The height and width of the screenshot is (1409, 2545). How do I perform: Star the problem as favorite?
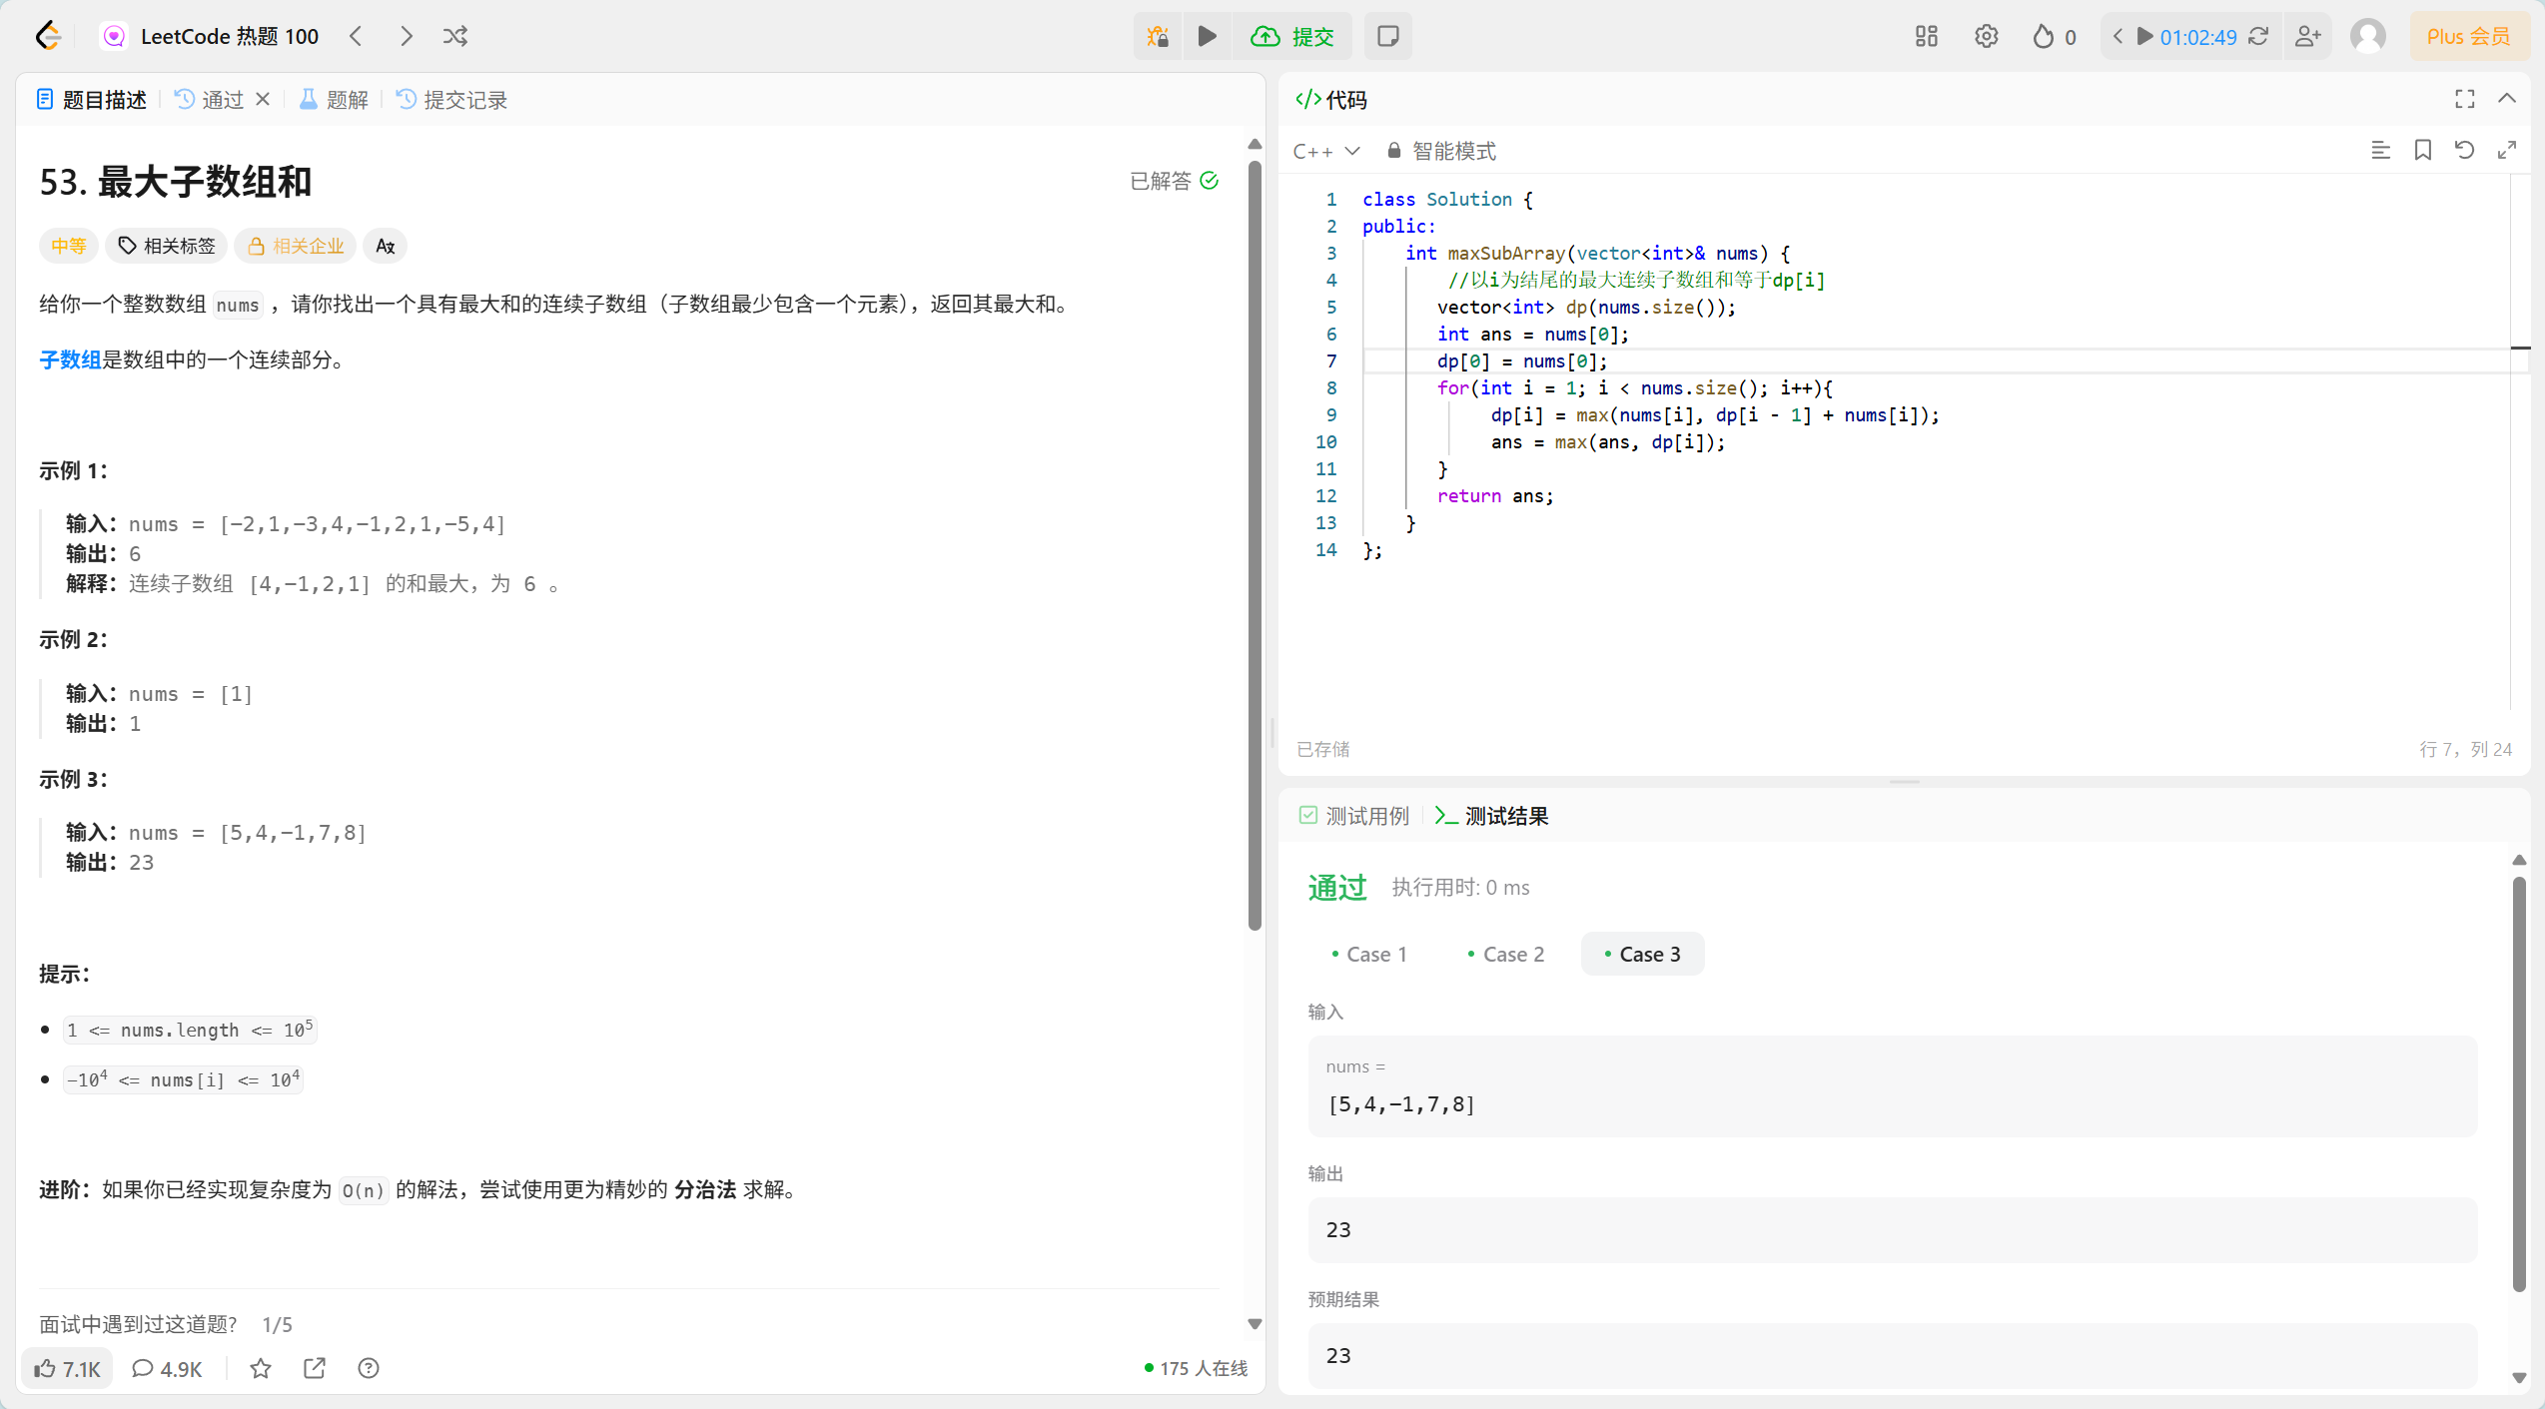pos(261,1368)
